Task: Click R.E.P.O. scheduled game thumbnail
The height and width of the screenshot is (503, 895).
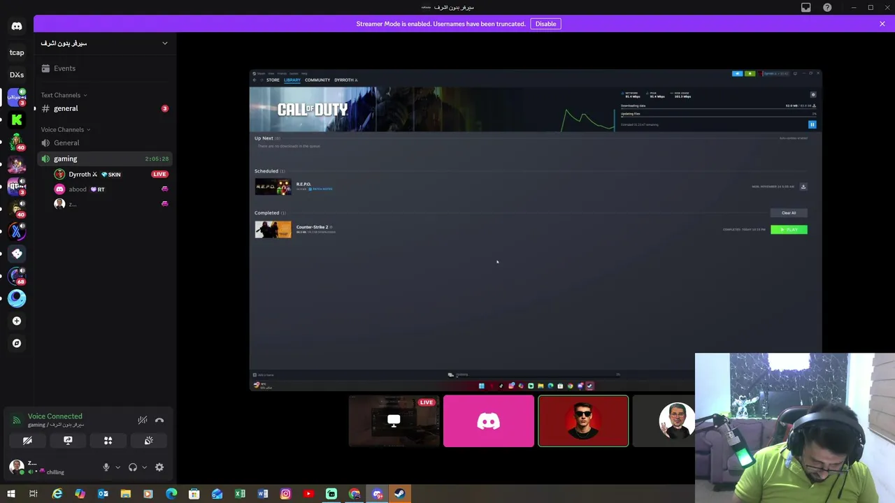Action: [x=273, y=187]
